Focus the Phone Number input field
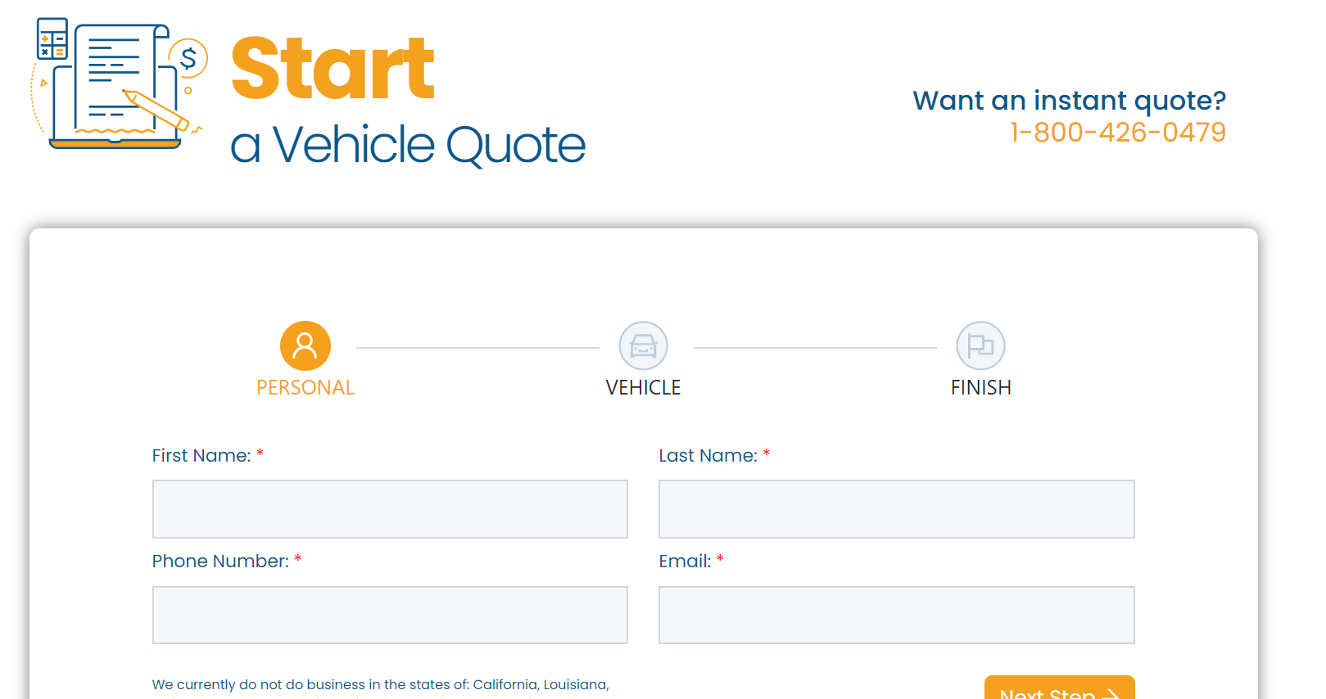The height and width of the screenshot is (699, 1326). (x=390, y=615)
